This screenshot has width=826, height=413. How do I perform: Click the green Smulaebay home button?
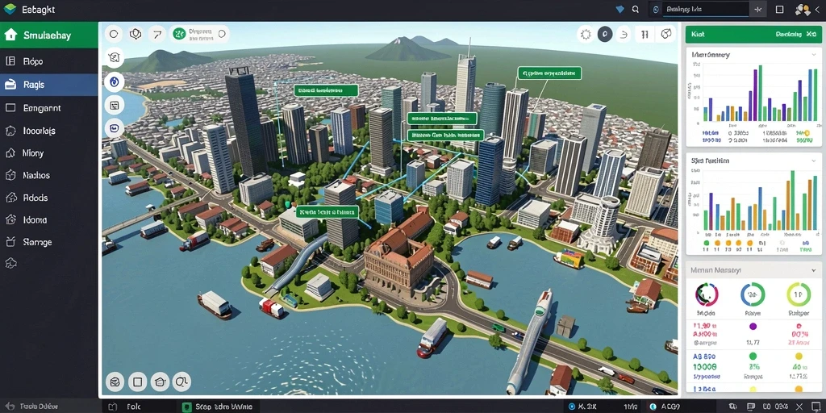pyautogui.click(x=49, y=35)
